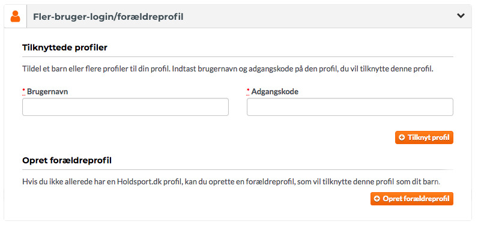The image size is (478, 239).
Task: Click the 'Tildel et barn eller flere' description text
Action: (x=228, y=69)
